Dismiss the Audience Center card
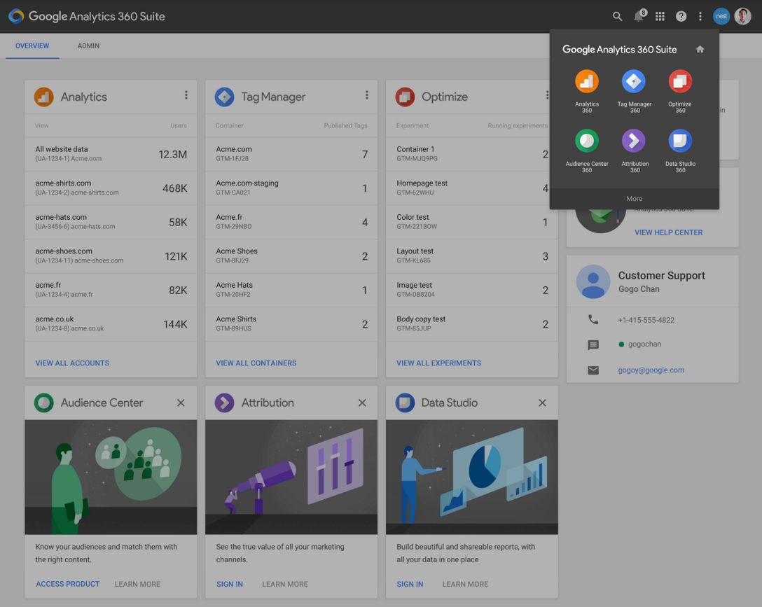The image size is (762, 607). click(181, 403)
